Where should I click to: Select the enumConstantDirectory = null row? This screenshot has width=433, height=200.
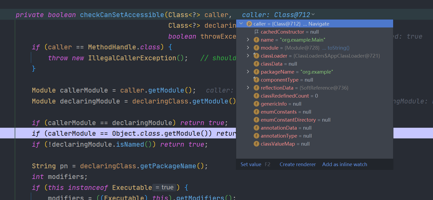pos(315,120)
